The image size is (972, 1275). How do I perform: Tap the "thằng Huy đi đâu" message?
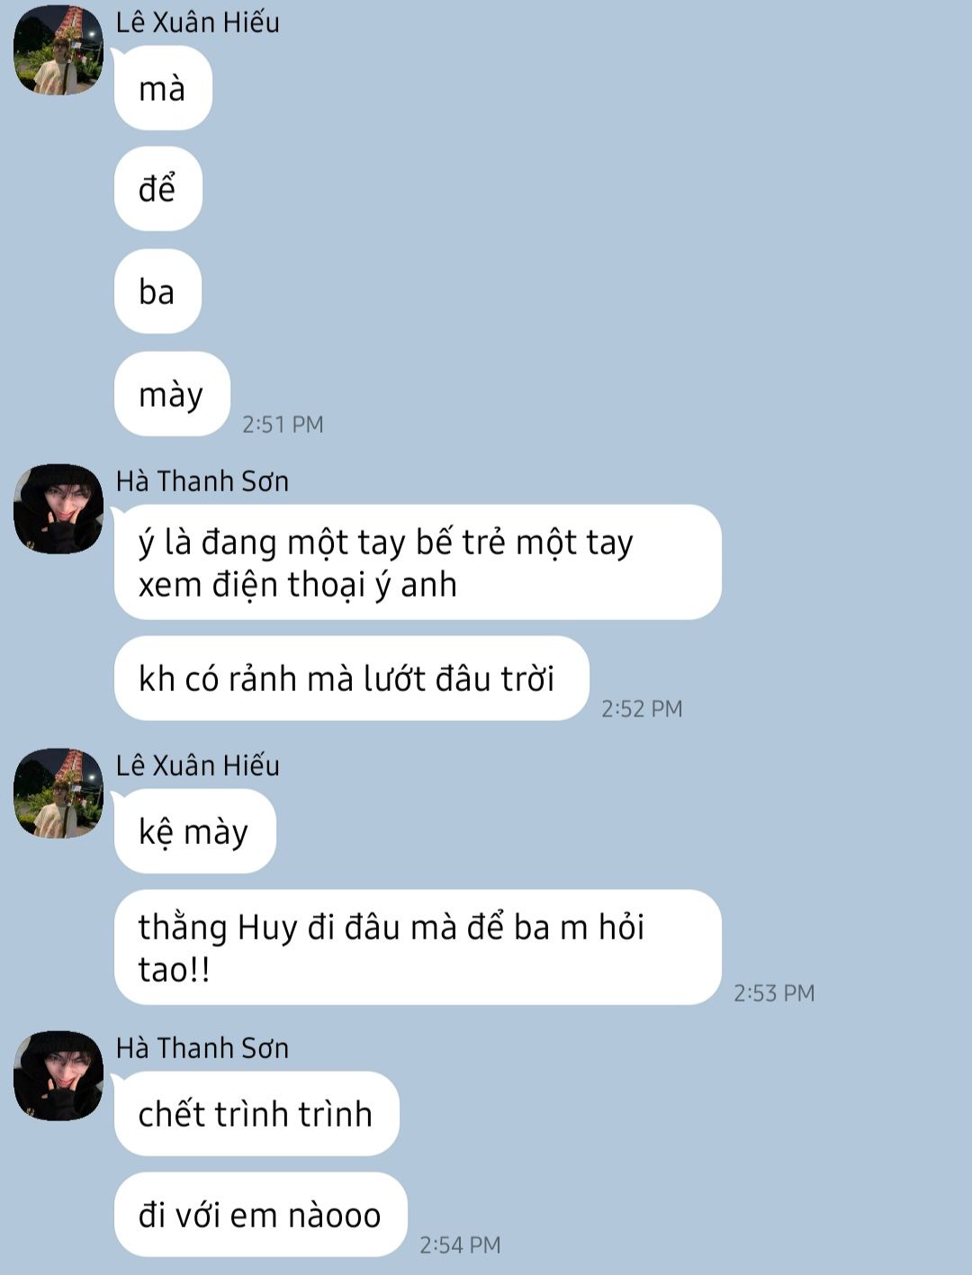point(418,947)
